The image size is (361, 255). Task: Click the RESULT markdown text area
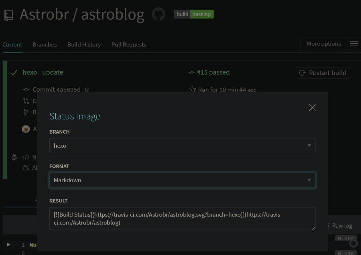tap(182, 219)
